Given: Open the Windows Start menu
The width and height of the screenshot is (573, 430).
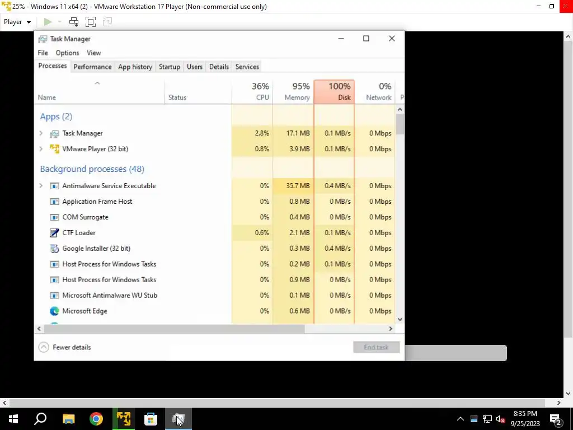Looking at the screenshot, I should pyautogui.click(x=13, y=419).
